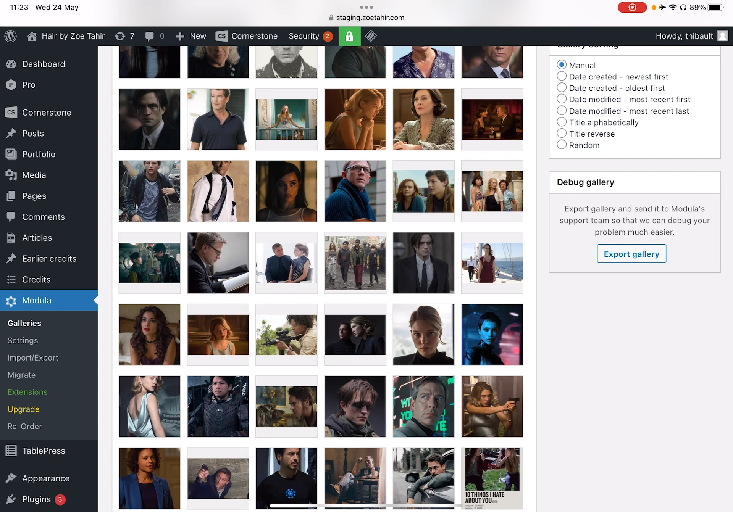Screen dimensions: 733x512
Task: Click the Posts pin icon in sidebar
Action: 11,133
